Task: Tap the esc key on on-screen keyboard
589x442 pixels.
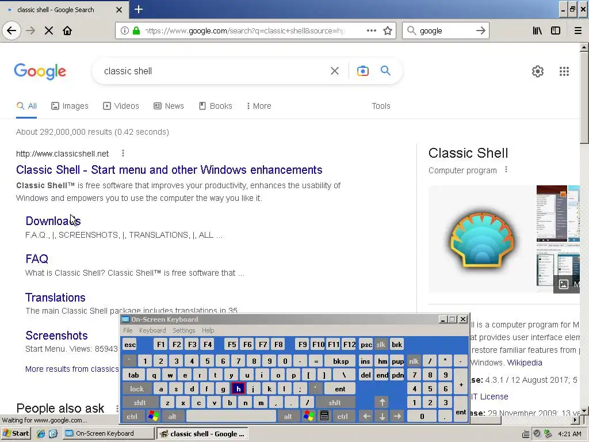Action: 130,345
